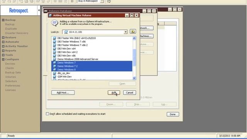This screenshot has width=247, height=139.
Task: Expand the Reports section
Action: [3, 51]
